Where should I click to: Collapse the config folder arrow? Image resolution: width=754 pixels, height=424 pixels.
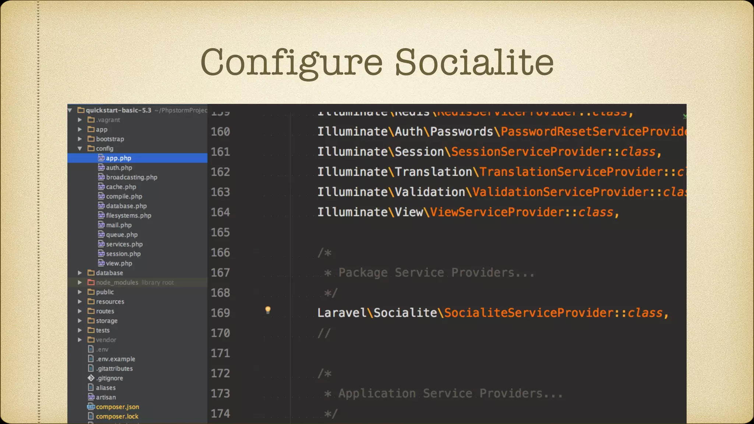[80, 148]
